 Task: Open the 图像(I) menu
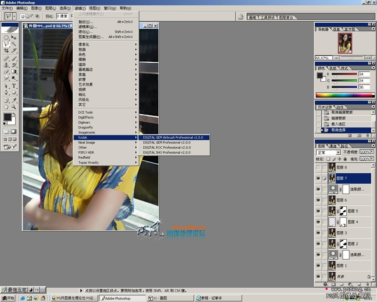tap(36, 8)
